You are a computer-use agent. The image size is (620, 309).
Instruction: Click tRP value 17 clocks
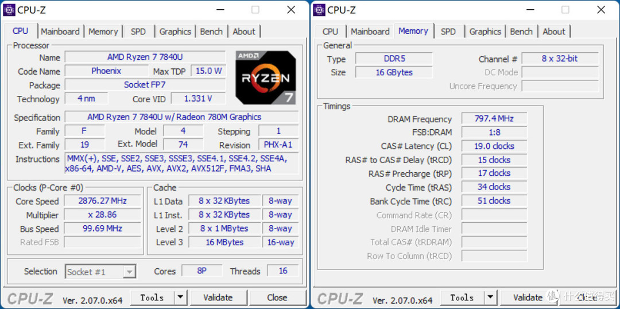click(494, 173)
